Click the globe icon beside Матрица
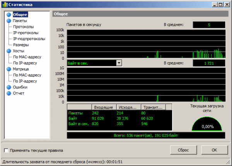The image size is (232, 166). (9, 69)
